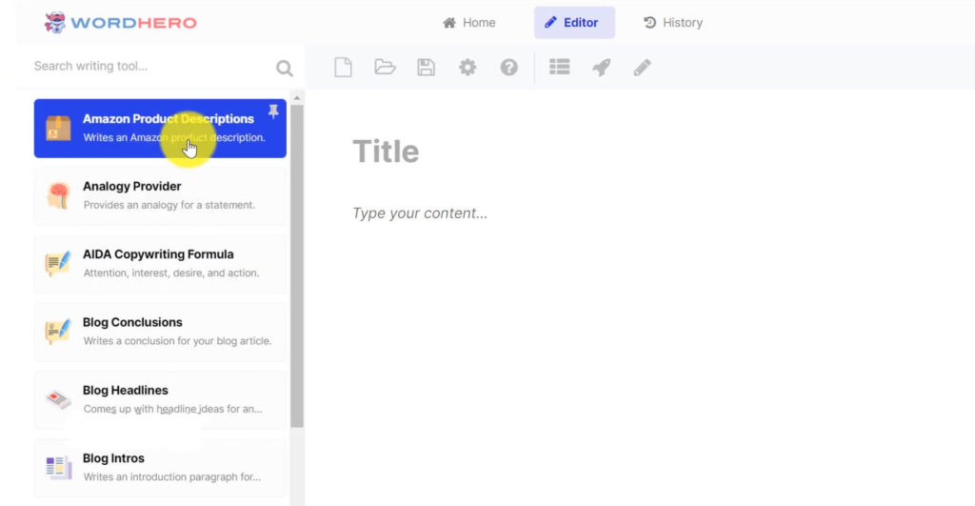The height and width of the screenshot is (506, 975).
Task: Click the open folder icon
Action: pyautogui.click(x=385, y=67)
